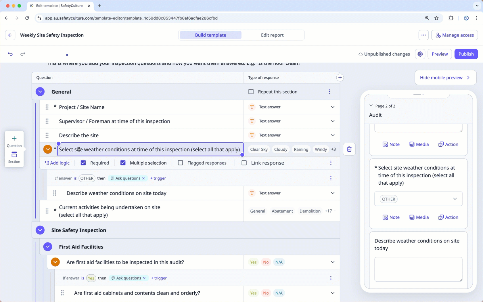This screenshot has width=483, height=302.
Task: Collapse Page 2 of 2 in mobile preview
Action: (371, 106)
